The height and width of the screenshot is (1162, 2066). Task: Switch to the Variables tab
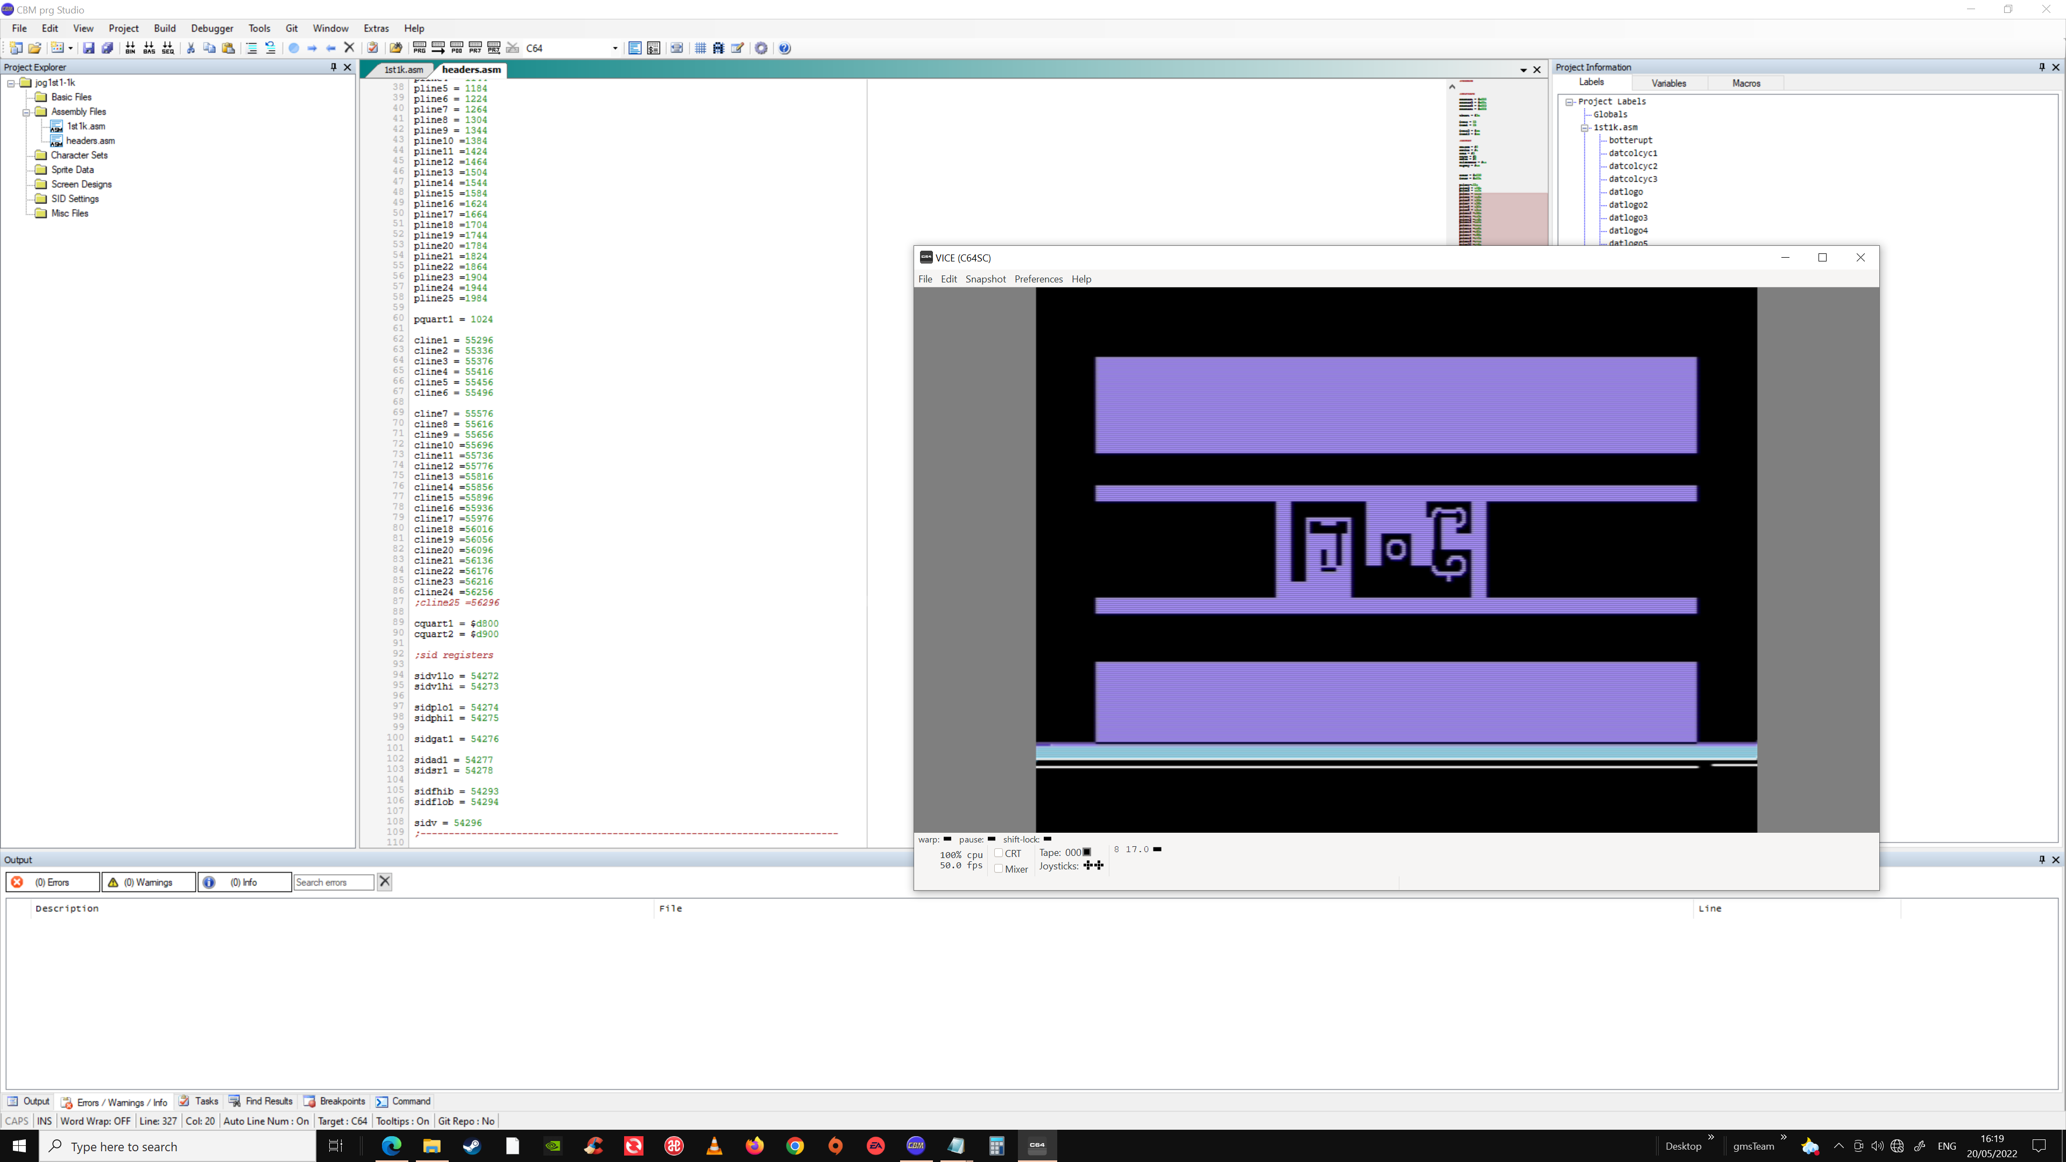click(1668, 83)
